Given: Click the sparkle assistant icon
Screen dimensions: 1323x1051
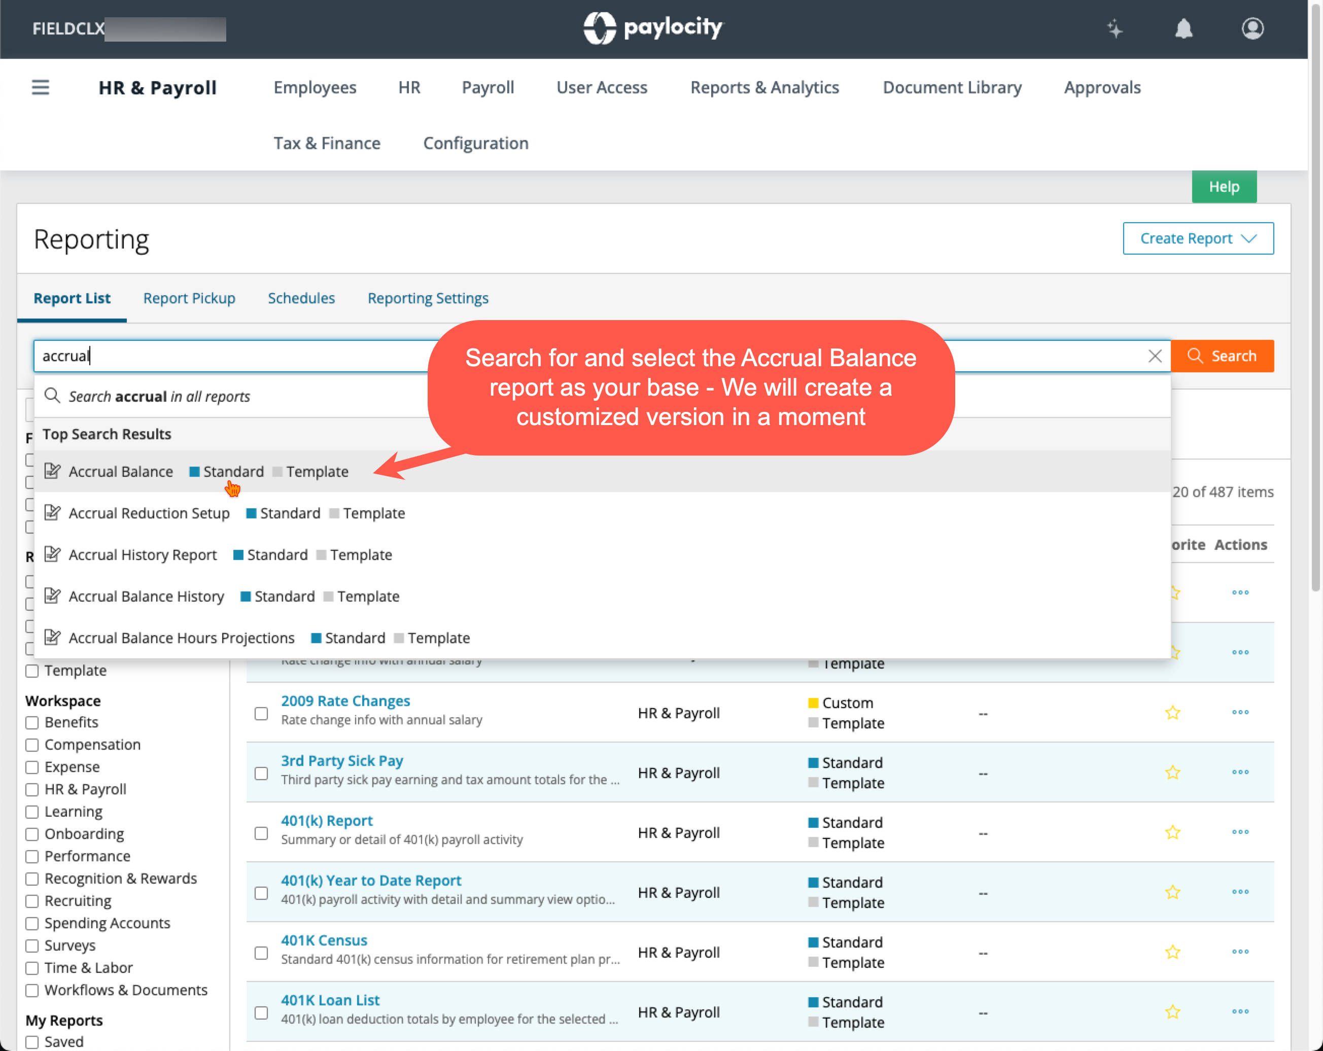Looking at the screenshot, I should coord(1115,28).
